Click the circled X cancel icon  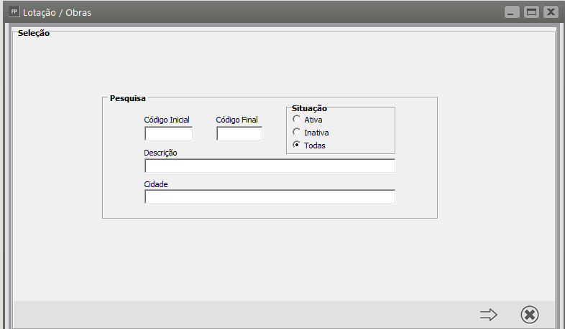click(530, 315)
